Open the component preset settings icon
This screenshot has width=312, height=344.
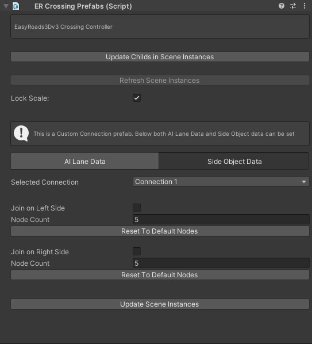pos(293,6)
